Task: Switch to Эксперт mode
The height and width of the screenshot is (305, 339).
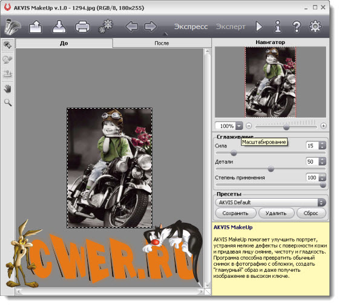Action: click(x=231, y=27)
